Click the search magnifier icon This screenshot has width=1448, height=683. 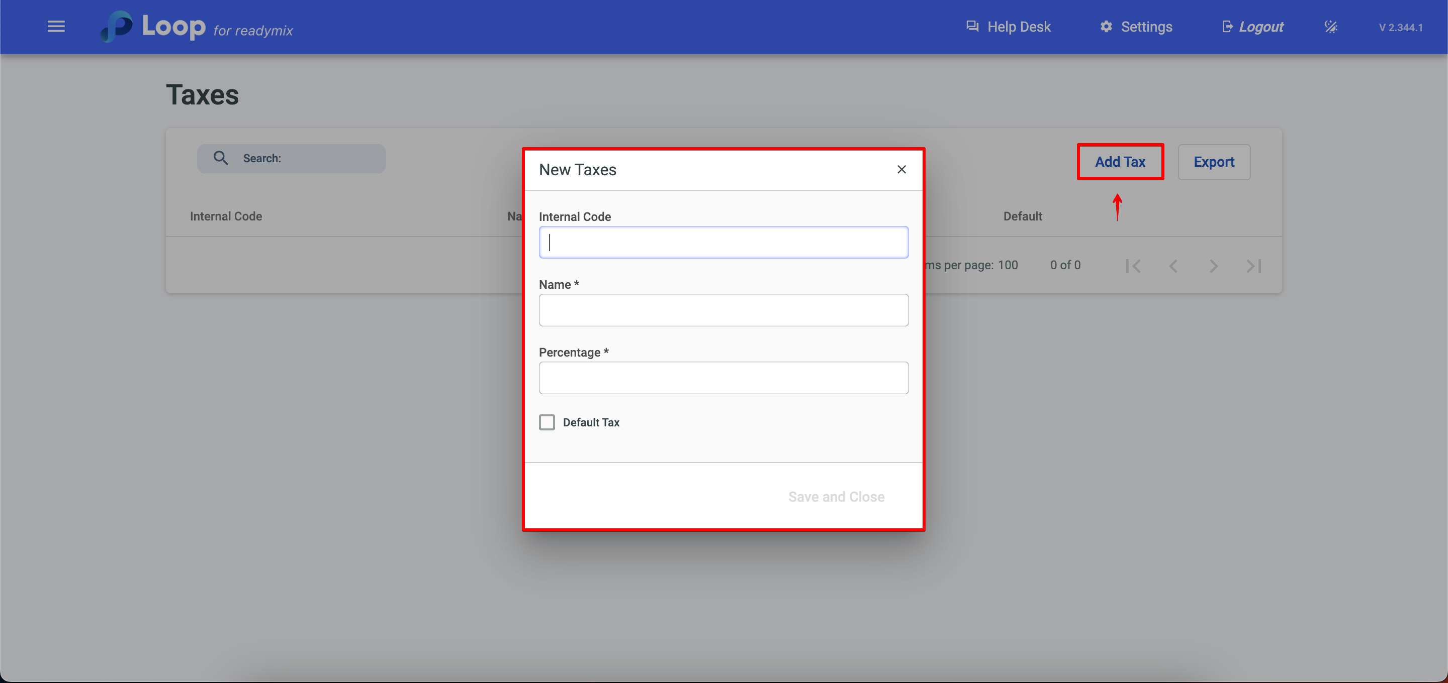click(x=221, y=158)
